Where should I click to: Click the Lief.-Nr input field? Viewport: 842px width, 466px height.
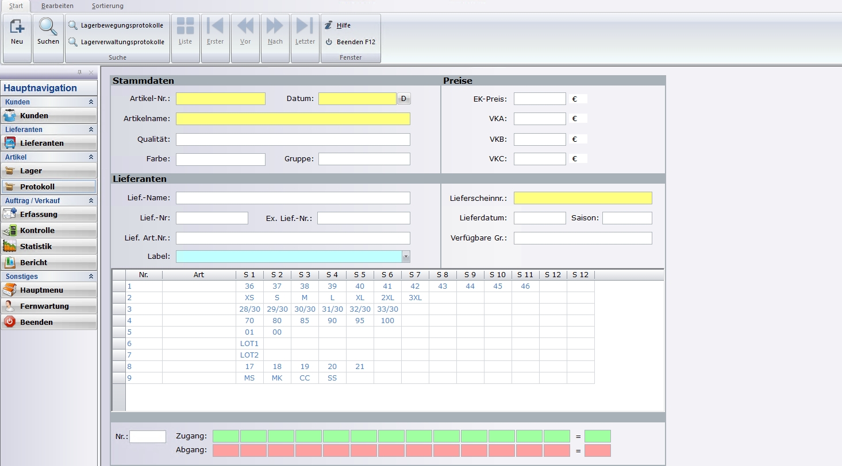[x=212, y=218]
